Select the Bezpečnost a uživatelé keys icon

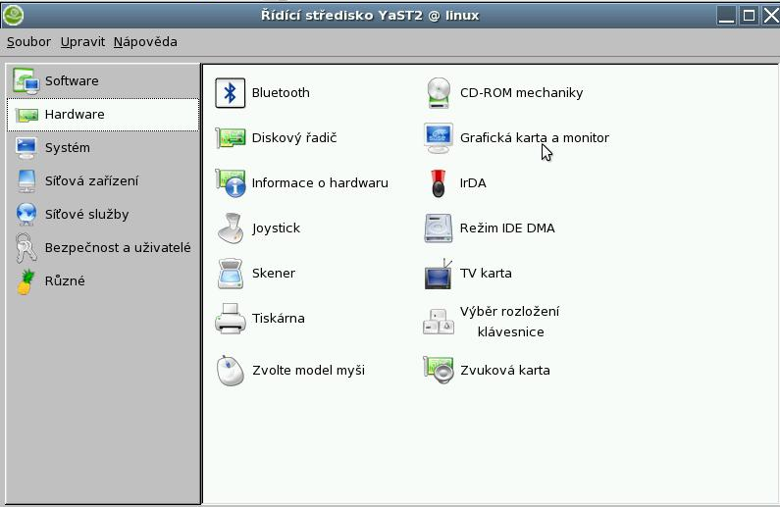click(26, 247)
